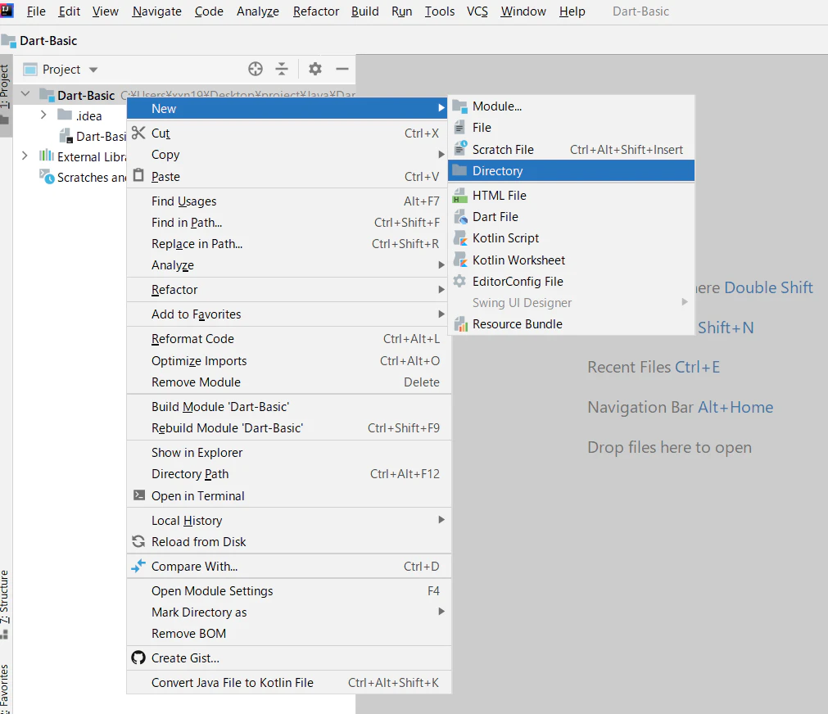Click the Open in Terminal icon
The image size is (828, 714).
click(x=139, y=495)
